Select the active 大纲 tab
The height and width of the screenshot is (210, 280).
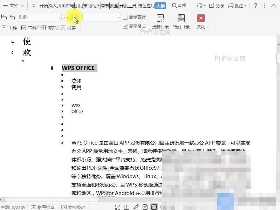click(x=161, y=6)
